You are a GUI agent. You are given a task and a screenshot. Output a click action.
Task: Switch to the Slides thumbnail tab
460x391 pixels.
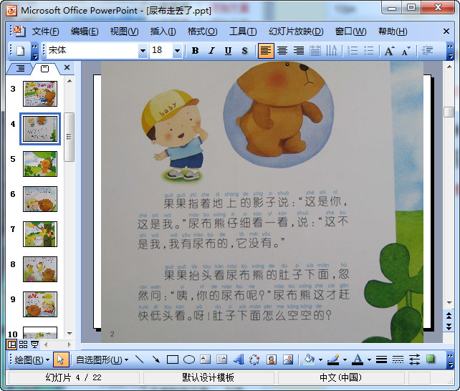44,69
